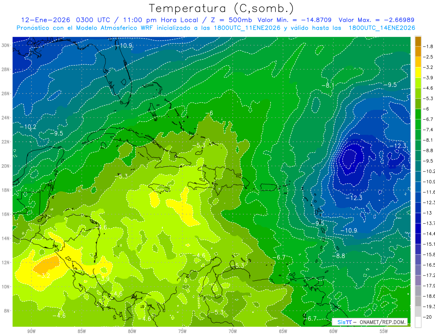Click the "55W" longitude axis label
Viewport: 435px width, 336px height.
coord(384,332)
